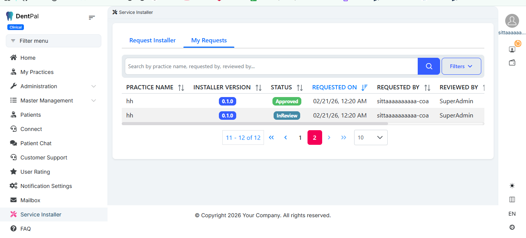This screenshot has height=238, width=526.
Task: Collapse sidebar using the menu toggle icon
Action: (92, 17)
